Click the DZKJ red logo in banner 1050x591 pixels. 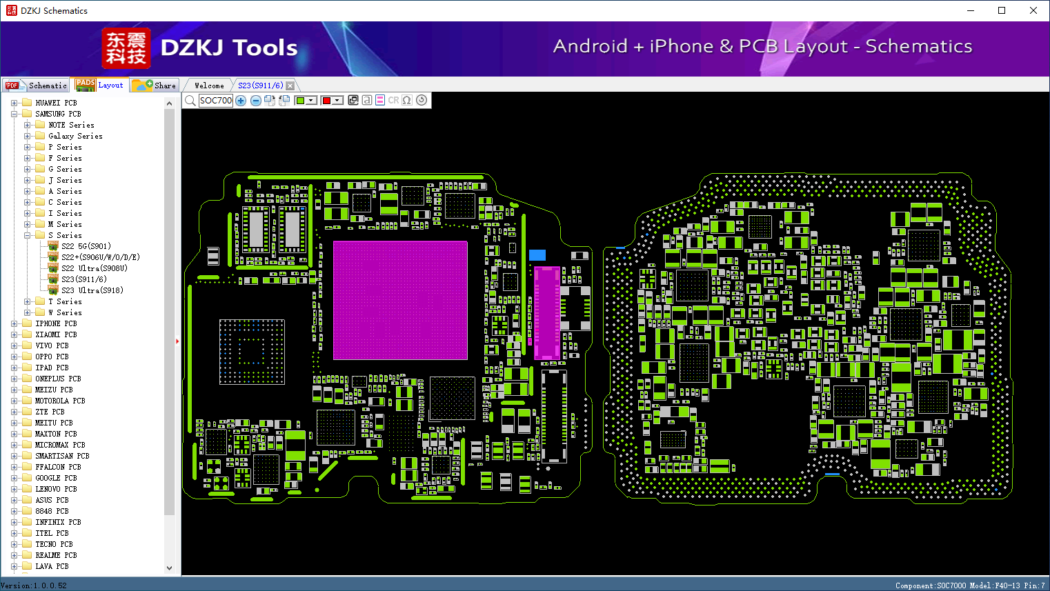tap(126, 48)
